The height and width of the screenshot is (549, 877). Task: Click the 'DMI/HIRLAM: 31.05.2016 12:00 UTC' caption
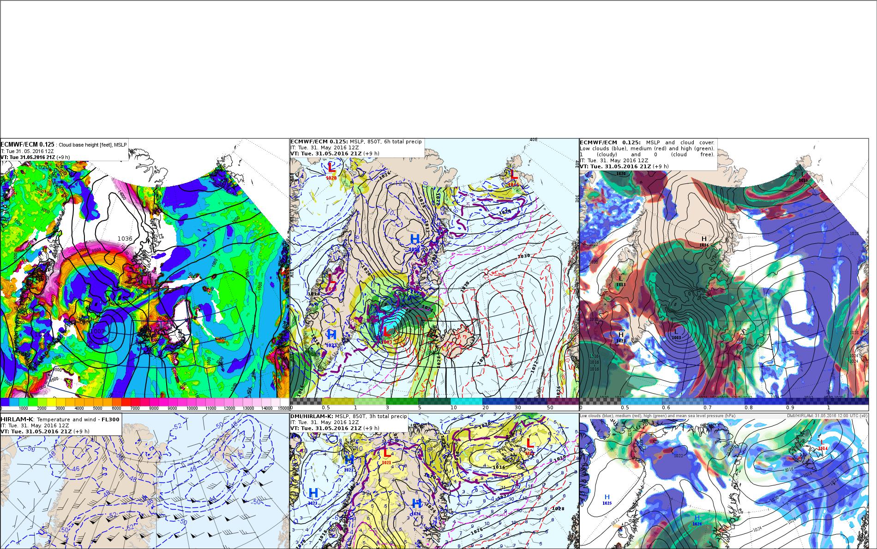pos(827,416)
